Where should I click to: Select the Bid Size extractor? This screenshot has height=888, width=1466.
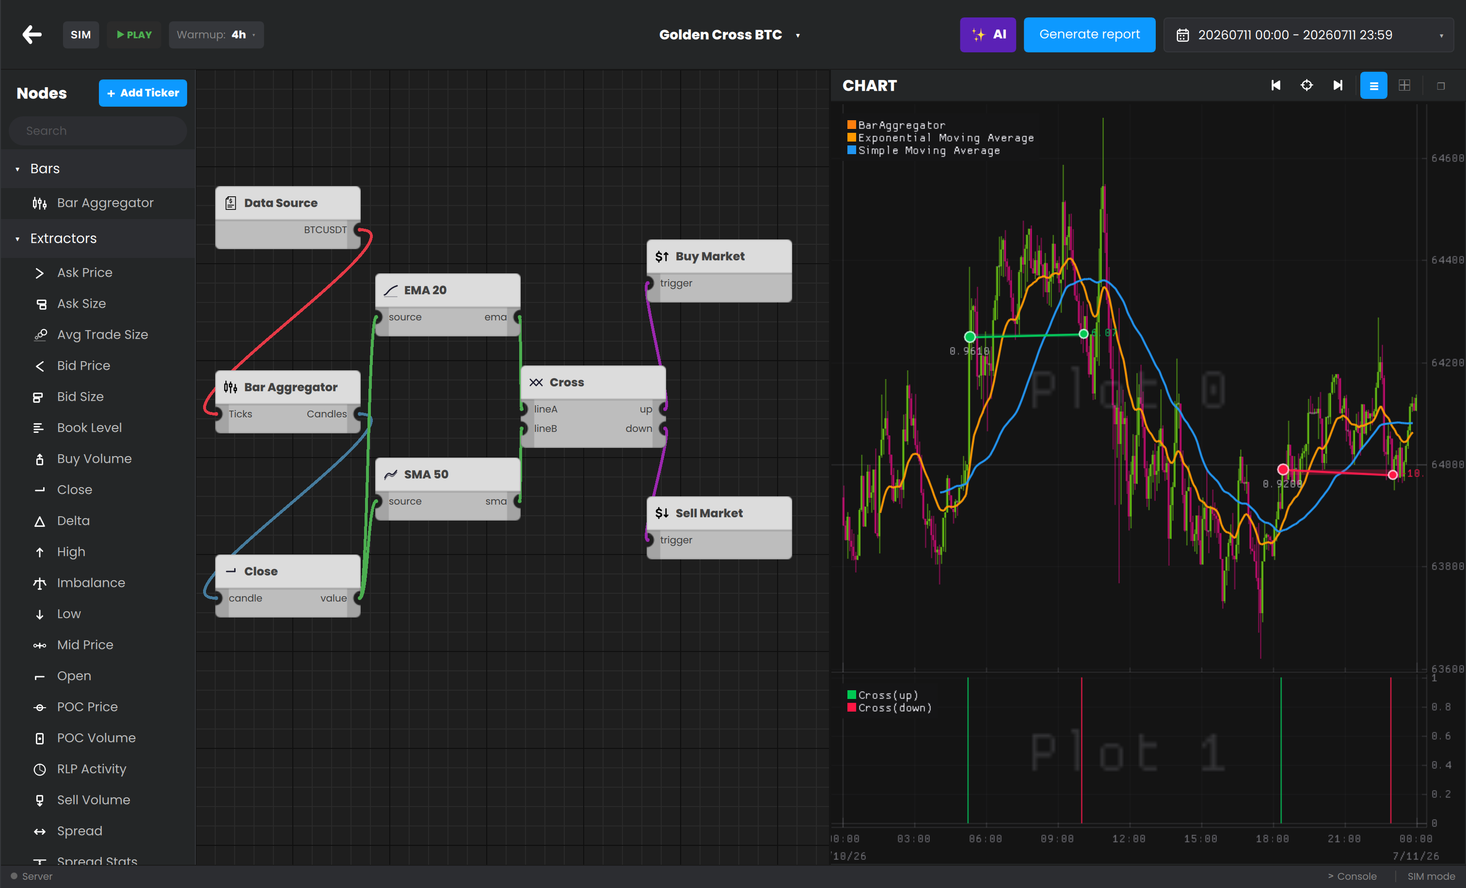point(97,396)
